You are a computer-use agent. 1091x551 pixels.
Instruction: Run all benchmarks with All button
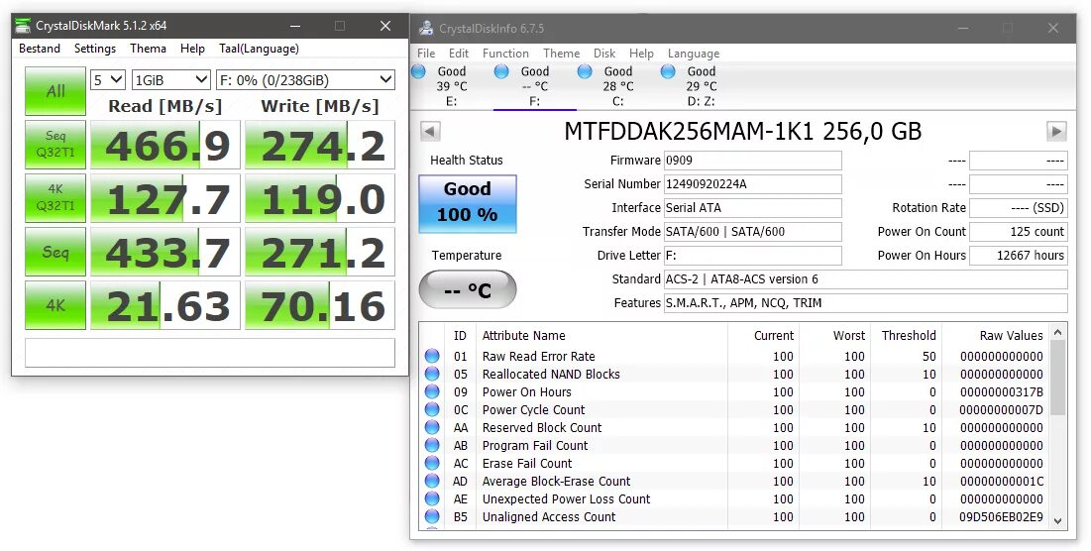(55, 91)
